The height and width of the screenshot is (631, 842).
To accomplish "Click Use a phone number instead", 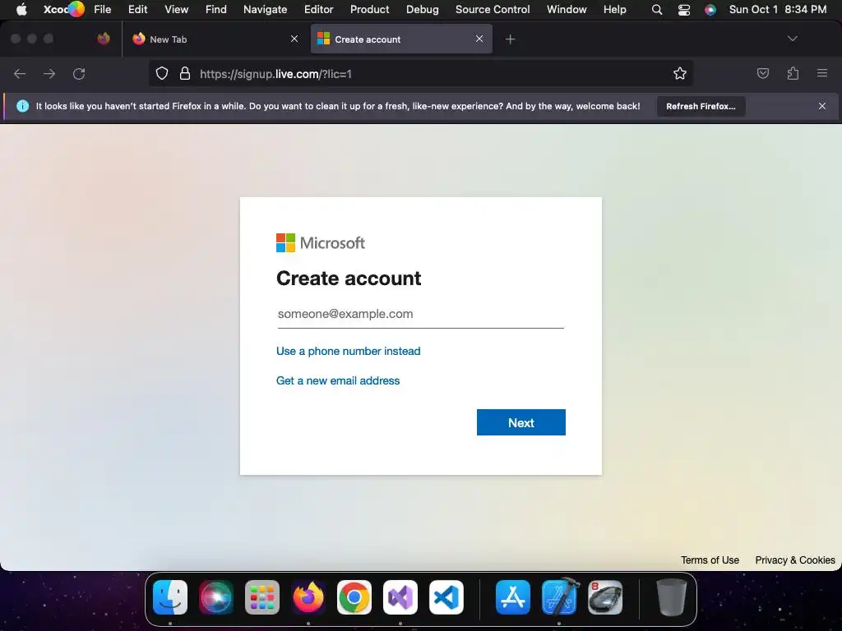I will [348, 351].
